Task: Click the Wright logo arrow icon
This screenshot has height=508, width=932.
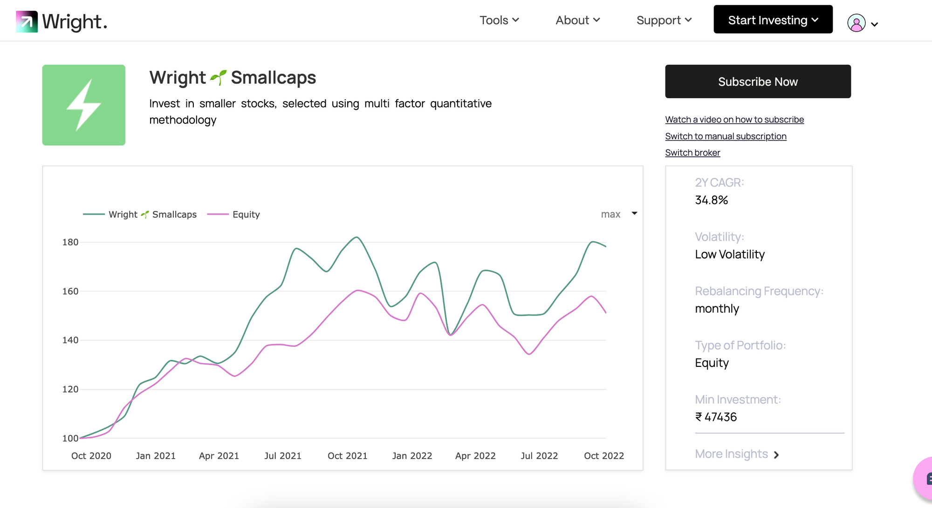Action: point(27,21)
